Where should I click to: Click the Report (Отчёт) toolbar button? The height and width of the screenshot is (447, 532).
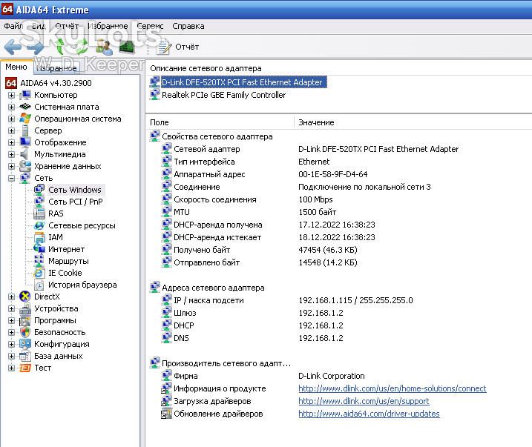177,47
